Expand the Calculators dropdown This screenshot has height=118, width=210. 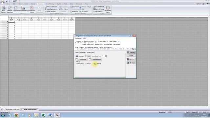(98, 11)
